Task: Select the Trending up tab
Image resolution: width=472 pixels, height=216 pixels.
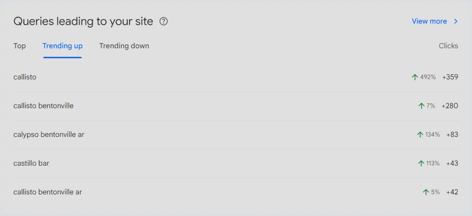Action: coord(63,46)
